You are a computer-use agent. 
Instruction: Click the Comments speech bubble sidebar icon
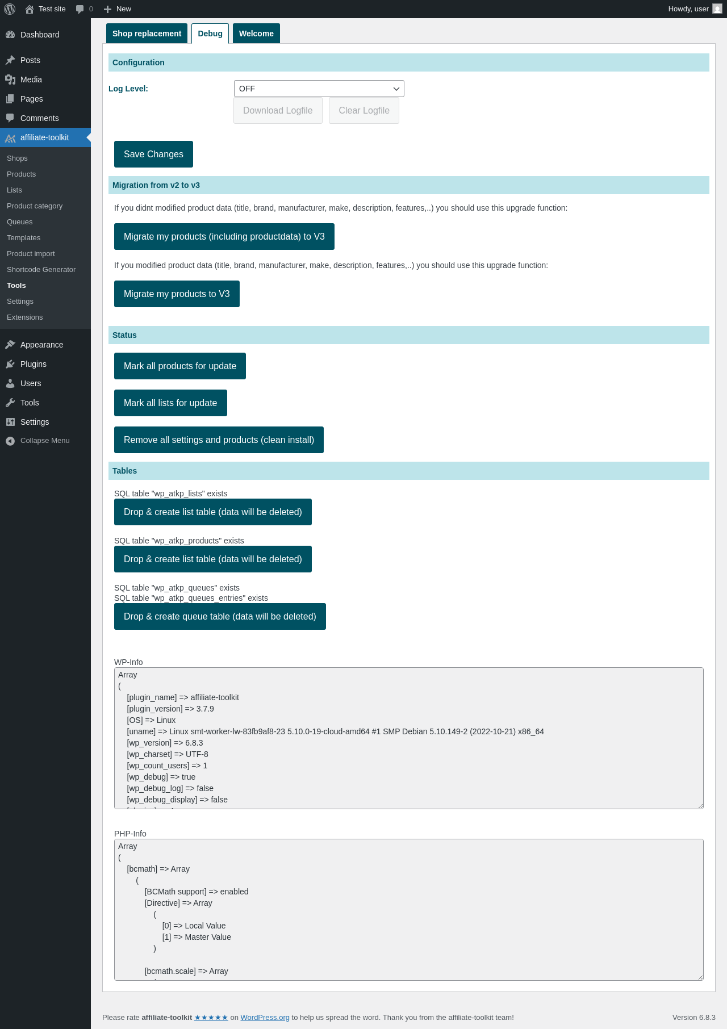(10, 118)
